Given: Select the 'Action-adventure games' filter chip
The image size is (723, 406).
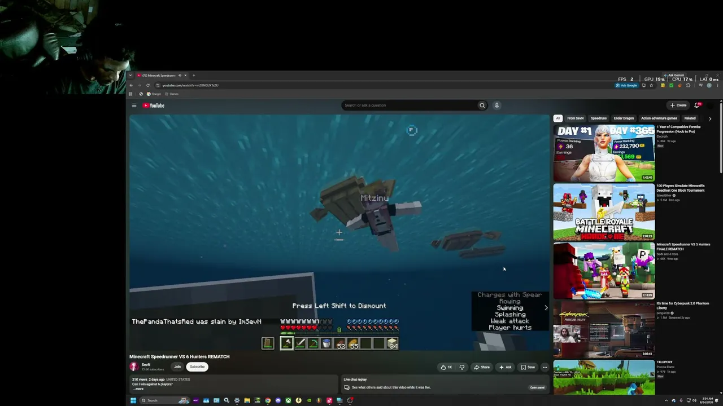Looking at the screenshot, I should tap(659, 118).
